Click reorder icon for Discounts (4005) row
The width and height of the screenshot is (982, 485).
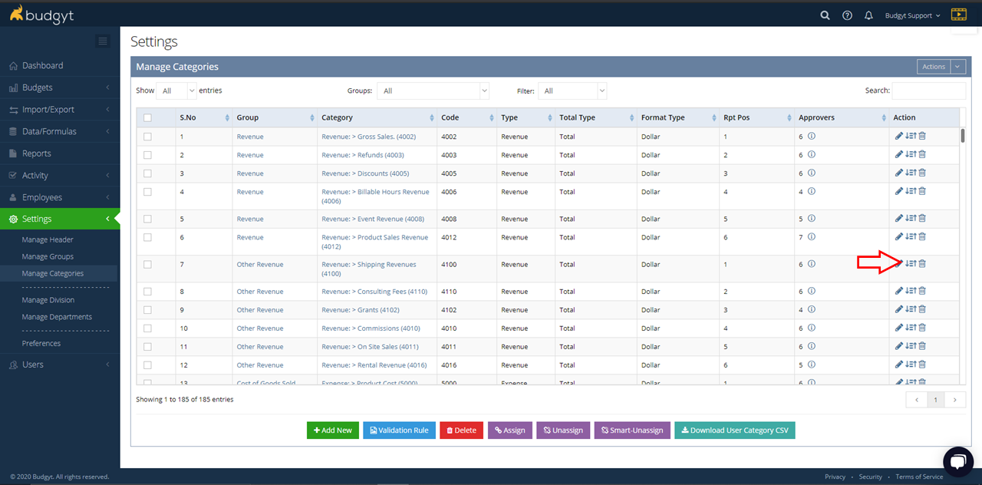pos(911,173)
